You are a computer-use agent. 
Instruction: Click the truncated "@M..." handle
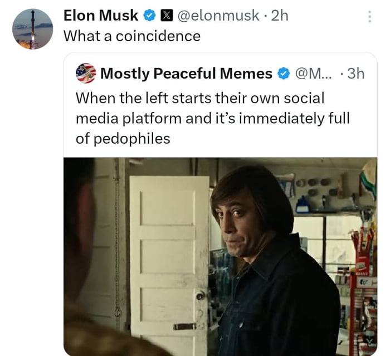[313, 74]
